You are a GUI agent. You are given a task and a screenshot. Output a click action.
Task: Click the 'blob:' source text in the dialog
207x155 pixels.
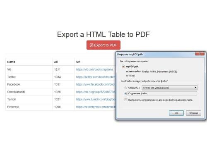pos(132,76)
